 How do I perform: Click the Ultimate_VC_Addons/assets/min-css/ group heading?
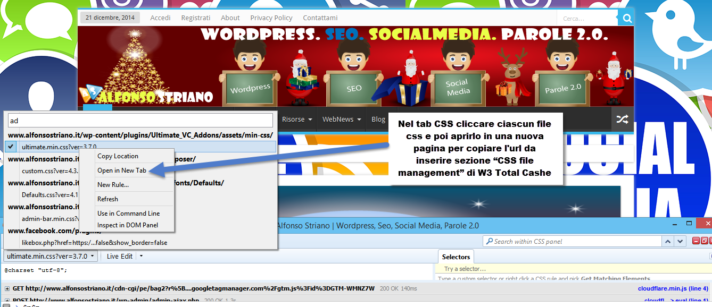point(140,135)
